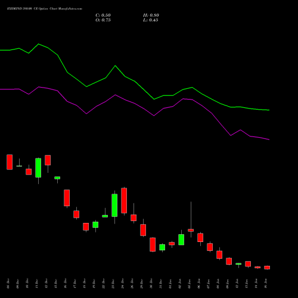Click the low value L: 0.45
The height and width of the screenshot is (298, 298).
(x=151, y=20)
